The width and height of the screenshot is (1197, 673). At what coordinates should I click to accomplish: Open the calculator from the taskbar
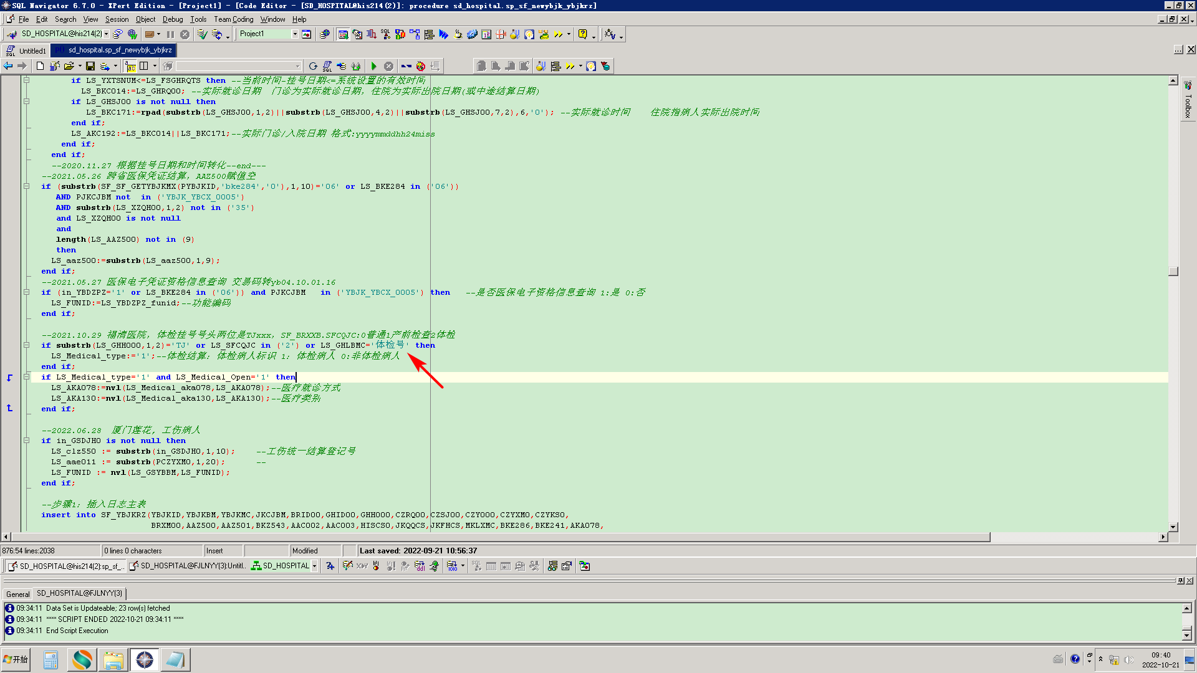(50, 659)
